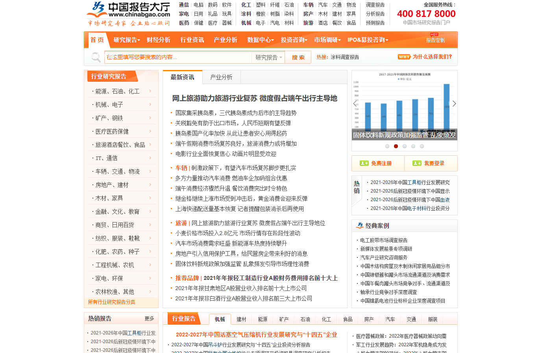Advance carousel with the right arrow
The width and height of the screenshot is (551, 353).
point(454,103)
